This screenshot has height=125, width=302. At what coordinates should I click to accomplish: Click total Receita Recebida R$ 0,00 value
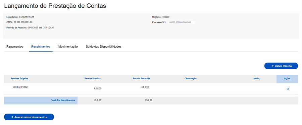149,100
